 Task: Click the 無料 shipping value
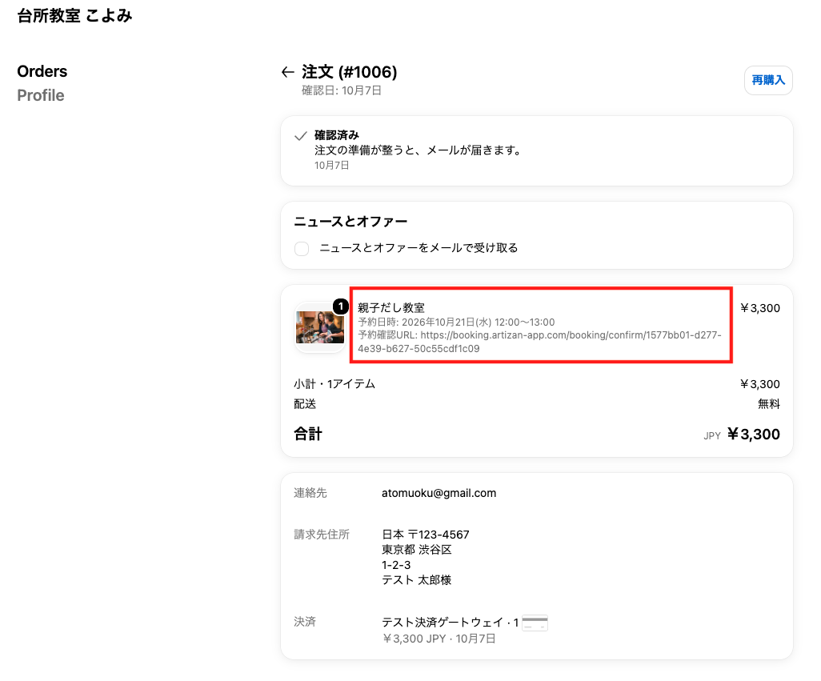coord(769,404)
